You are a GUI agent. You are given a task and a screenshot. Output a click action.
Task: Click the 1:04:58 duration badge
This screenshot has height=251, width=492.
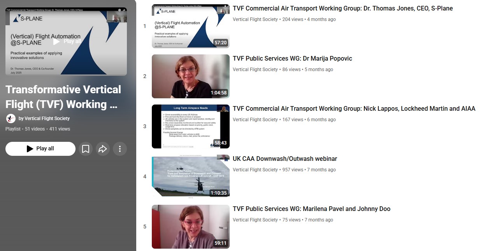tap(219, 93)
